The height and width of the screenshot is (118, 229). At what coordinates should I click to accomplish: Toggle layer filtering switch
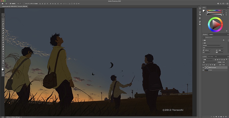tap(226, 59)
